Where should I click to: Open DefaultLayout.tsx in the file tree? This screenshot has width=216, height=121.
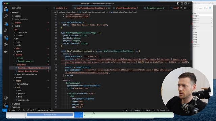click(x=26, y=61)
